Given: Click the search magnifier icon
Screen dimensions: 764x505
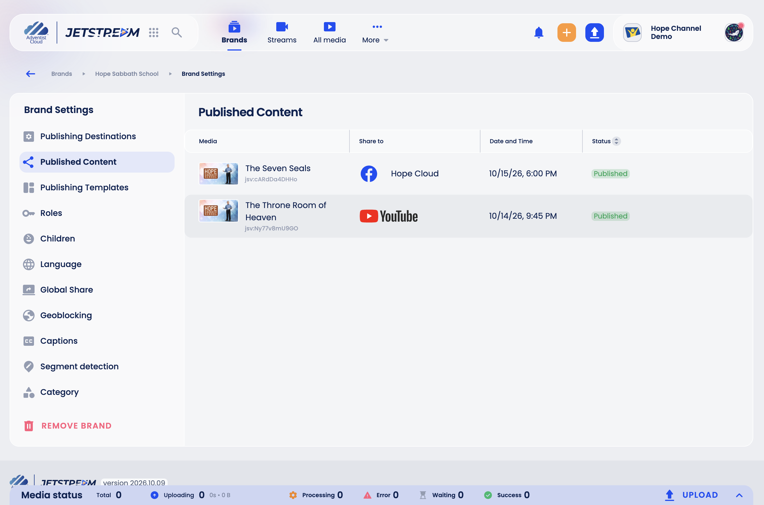Looking at the screenshot, I should tap(176, 33).
